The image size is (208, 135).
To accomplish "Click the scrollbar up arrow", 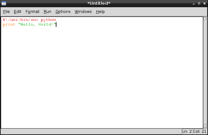I will click(205, 19).
